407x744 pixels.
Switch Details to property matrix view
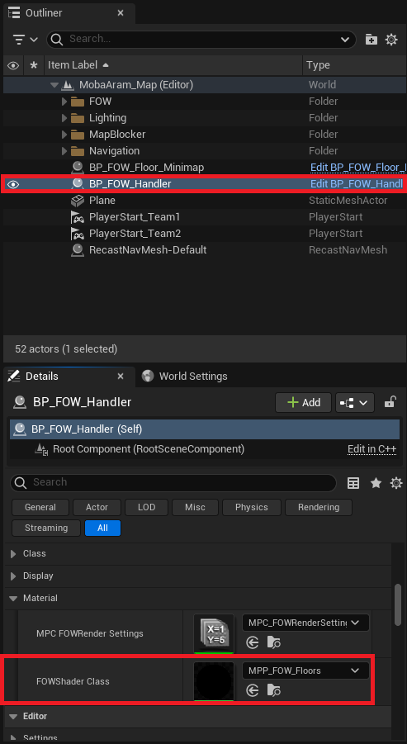point(353,483)
